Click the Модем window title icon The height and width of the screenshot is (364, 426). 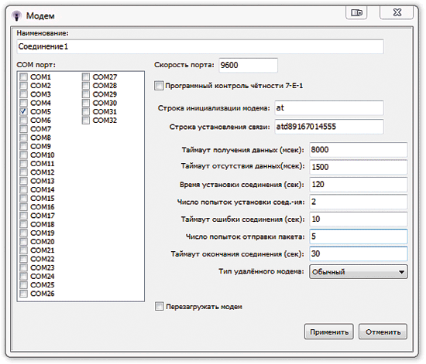[16, 15]
